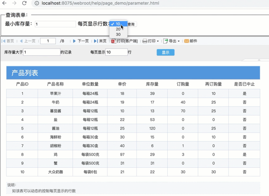
Task: Select 20 in the rows dropdown list
Action: click(x=118, y=29)
